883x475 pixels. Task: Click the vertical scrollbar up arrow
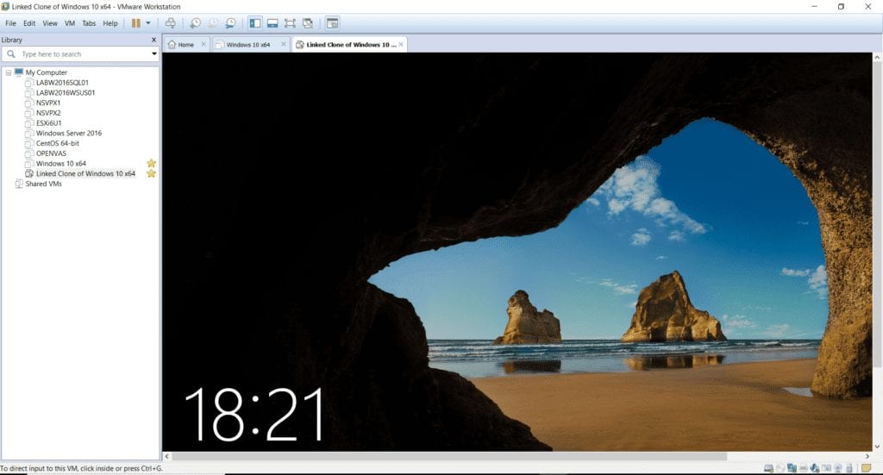877,58
